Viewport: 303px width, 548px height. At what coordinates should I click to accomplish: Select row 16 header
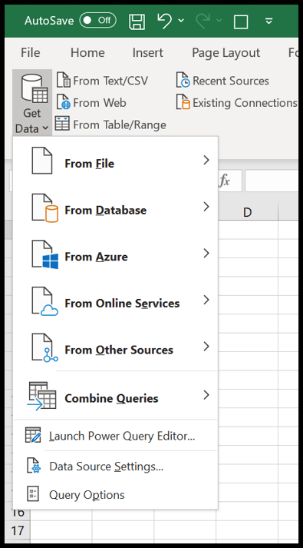17,513
